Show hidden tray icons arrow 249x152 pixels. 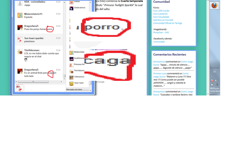tap(212, 76)
